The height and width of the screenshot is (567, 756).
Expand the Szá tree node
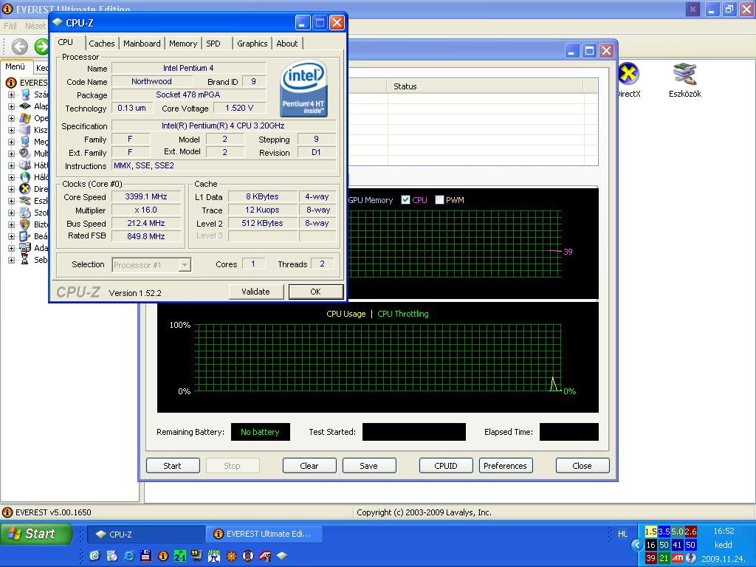pos(11,94)
